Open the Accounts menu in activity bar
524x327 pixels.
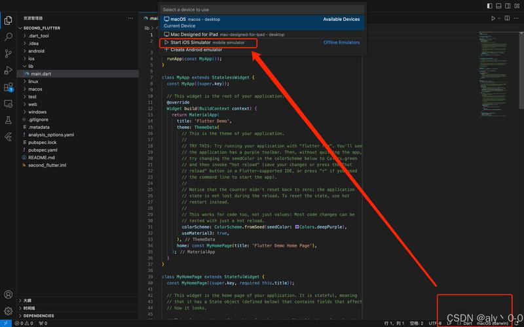[x=8, y=294]
